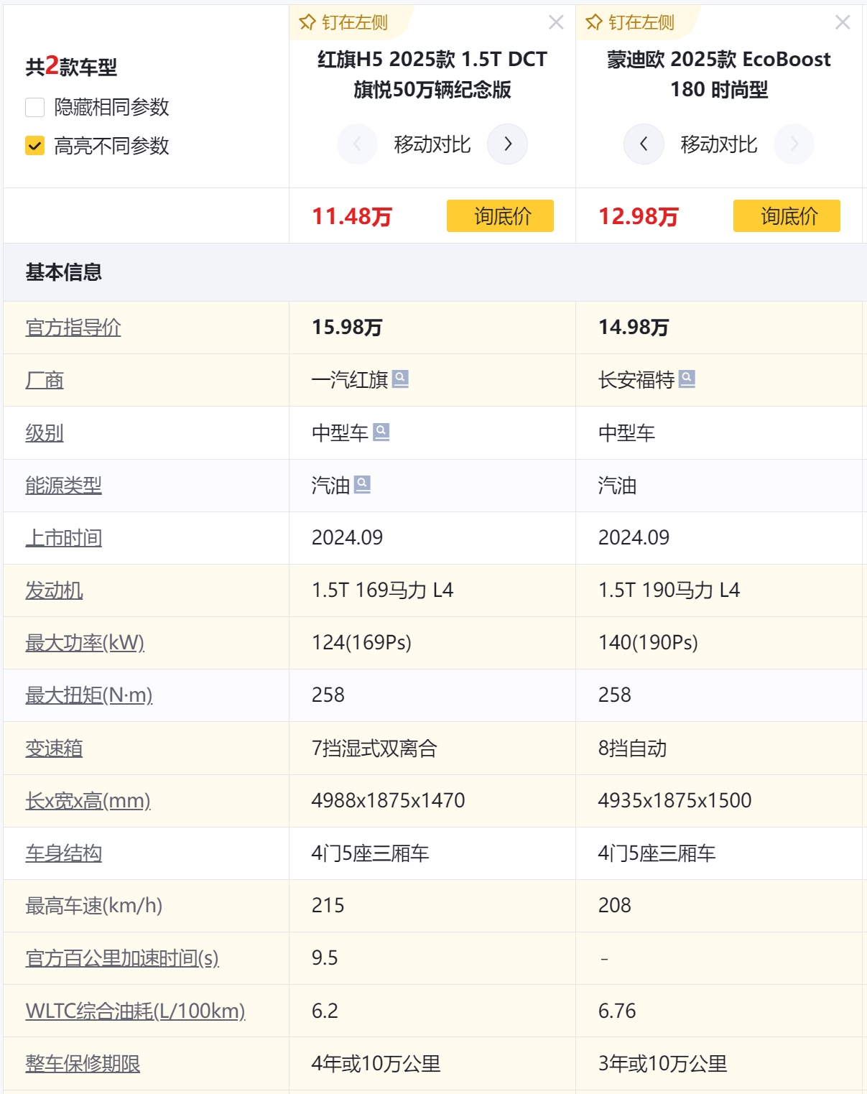This screenshot has height=1094, width=867.
Task: Click the 4935x1875x1500 dimensions value
Action: [x=675, y=801]
